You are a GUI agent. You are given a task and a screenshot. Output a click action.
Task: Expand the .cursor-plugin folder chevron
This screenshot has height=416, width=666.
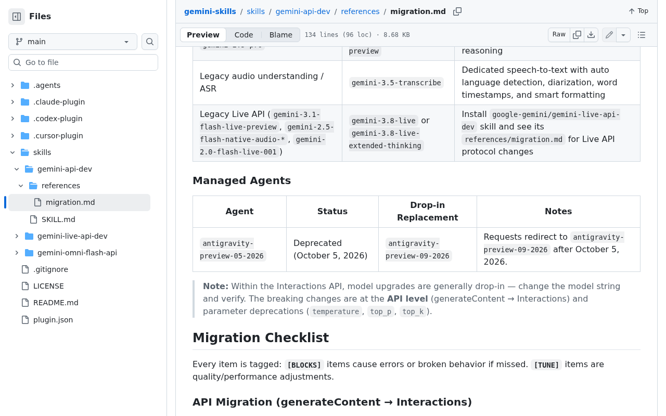[x=12, y=136]
